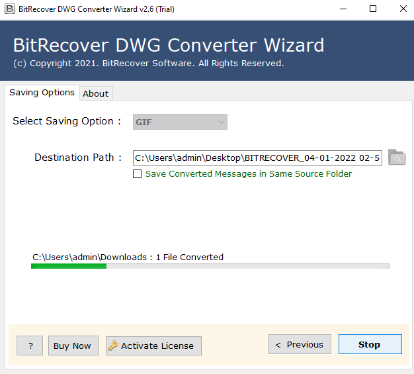Close the DWG Converter Wizard window
This screenshot has height=374, width=414.
(403, 9)
